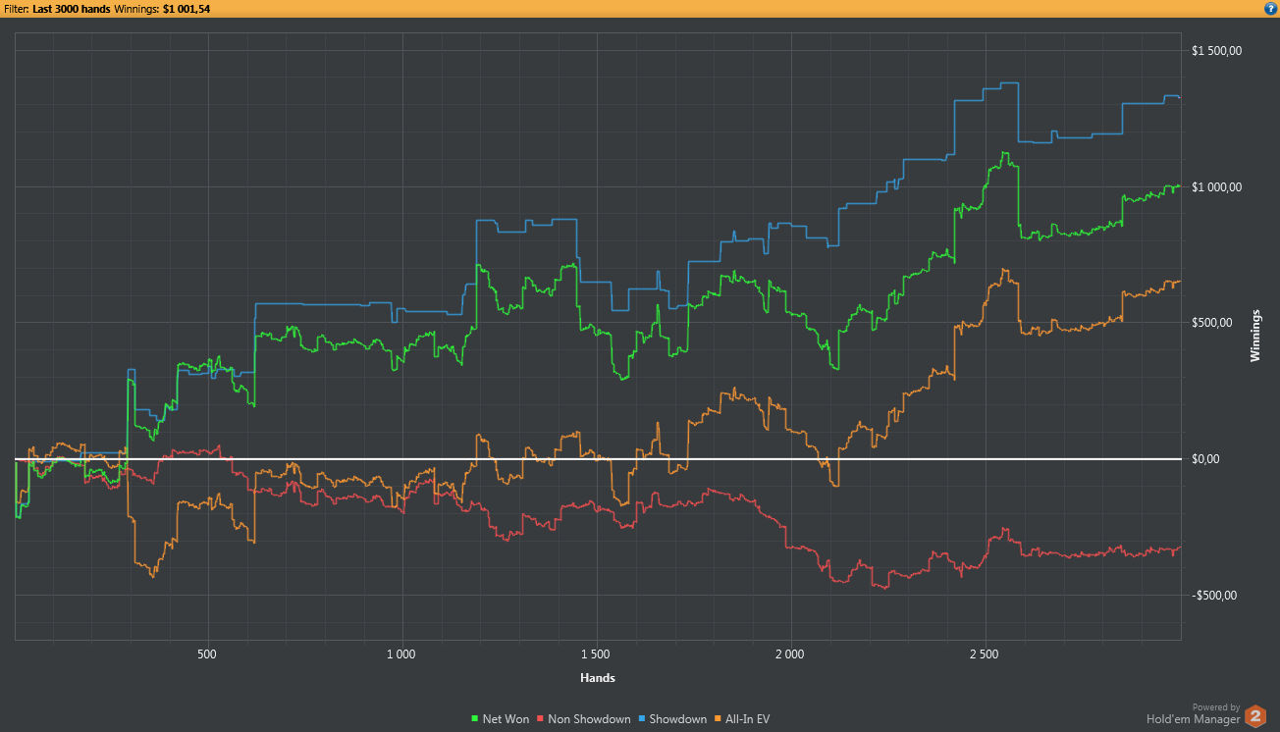The width and height of the screenshot is (1280, 732).
Task: Click the green Net Won legend swatch
Action: (476, 719)
